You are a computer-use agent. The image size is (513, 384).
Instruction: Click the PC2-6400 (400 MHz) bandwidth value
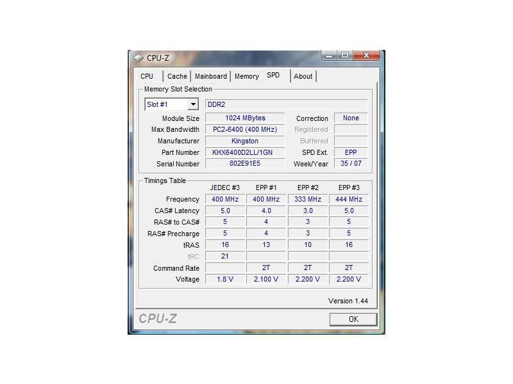coord(245,129)
